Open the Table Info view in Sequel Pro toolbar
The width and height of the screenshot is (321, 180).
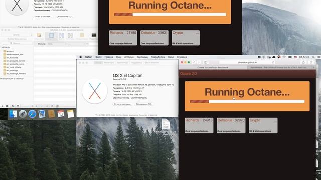82,36
